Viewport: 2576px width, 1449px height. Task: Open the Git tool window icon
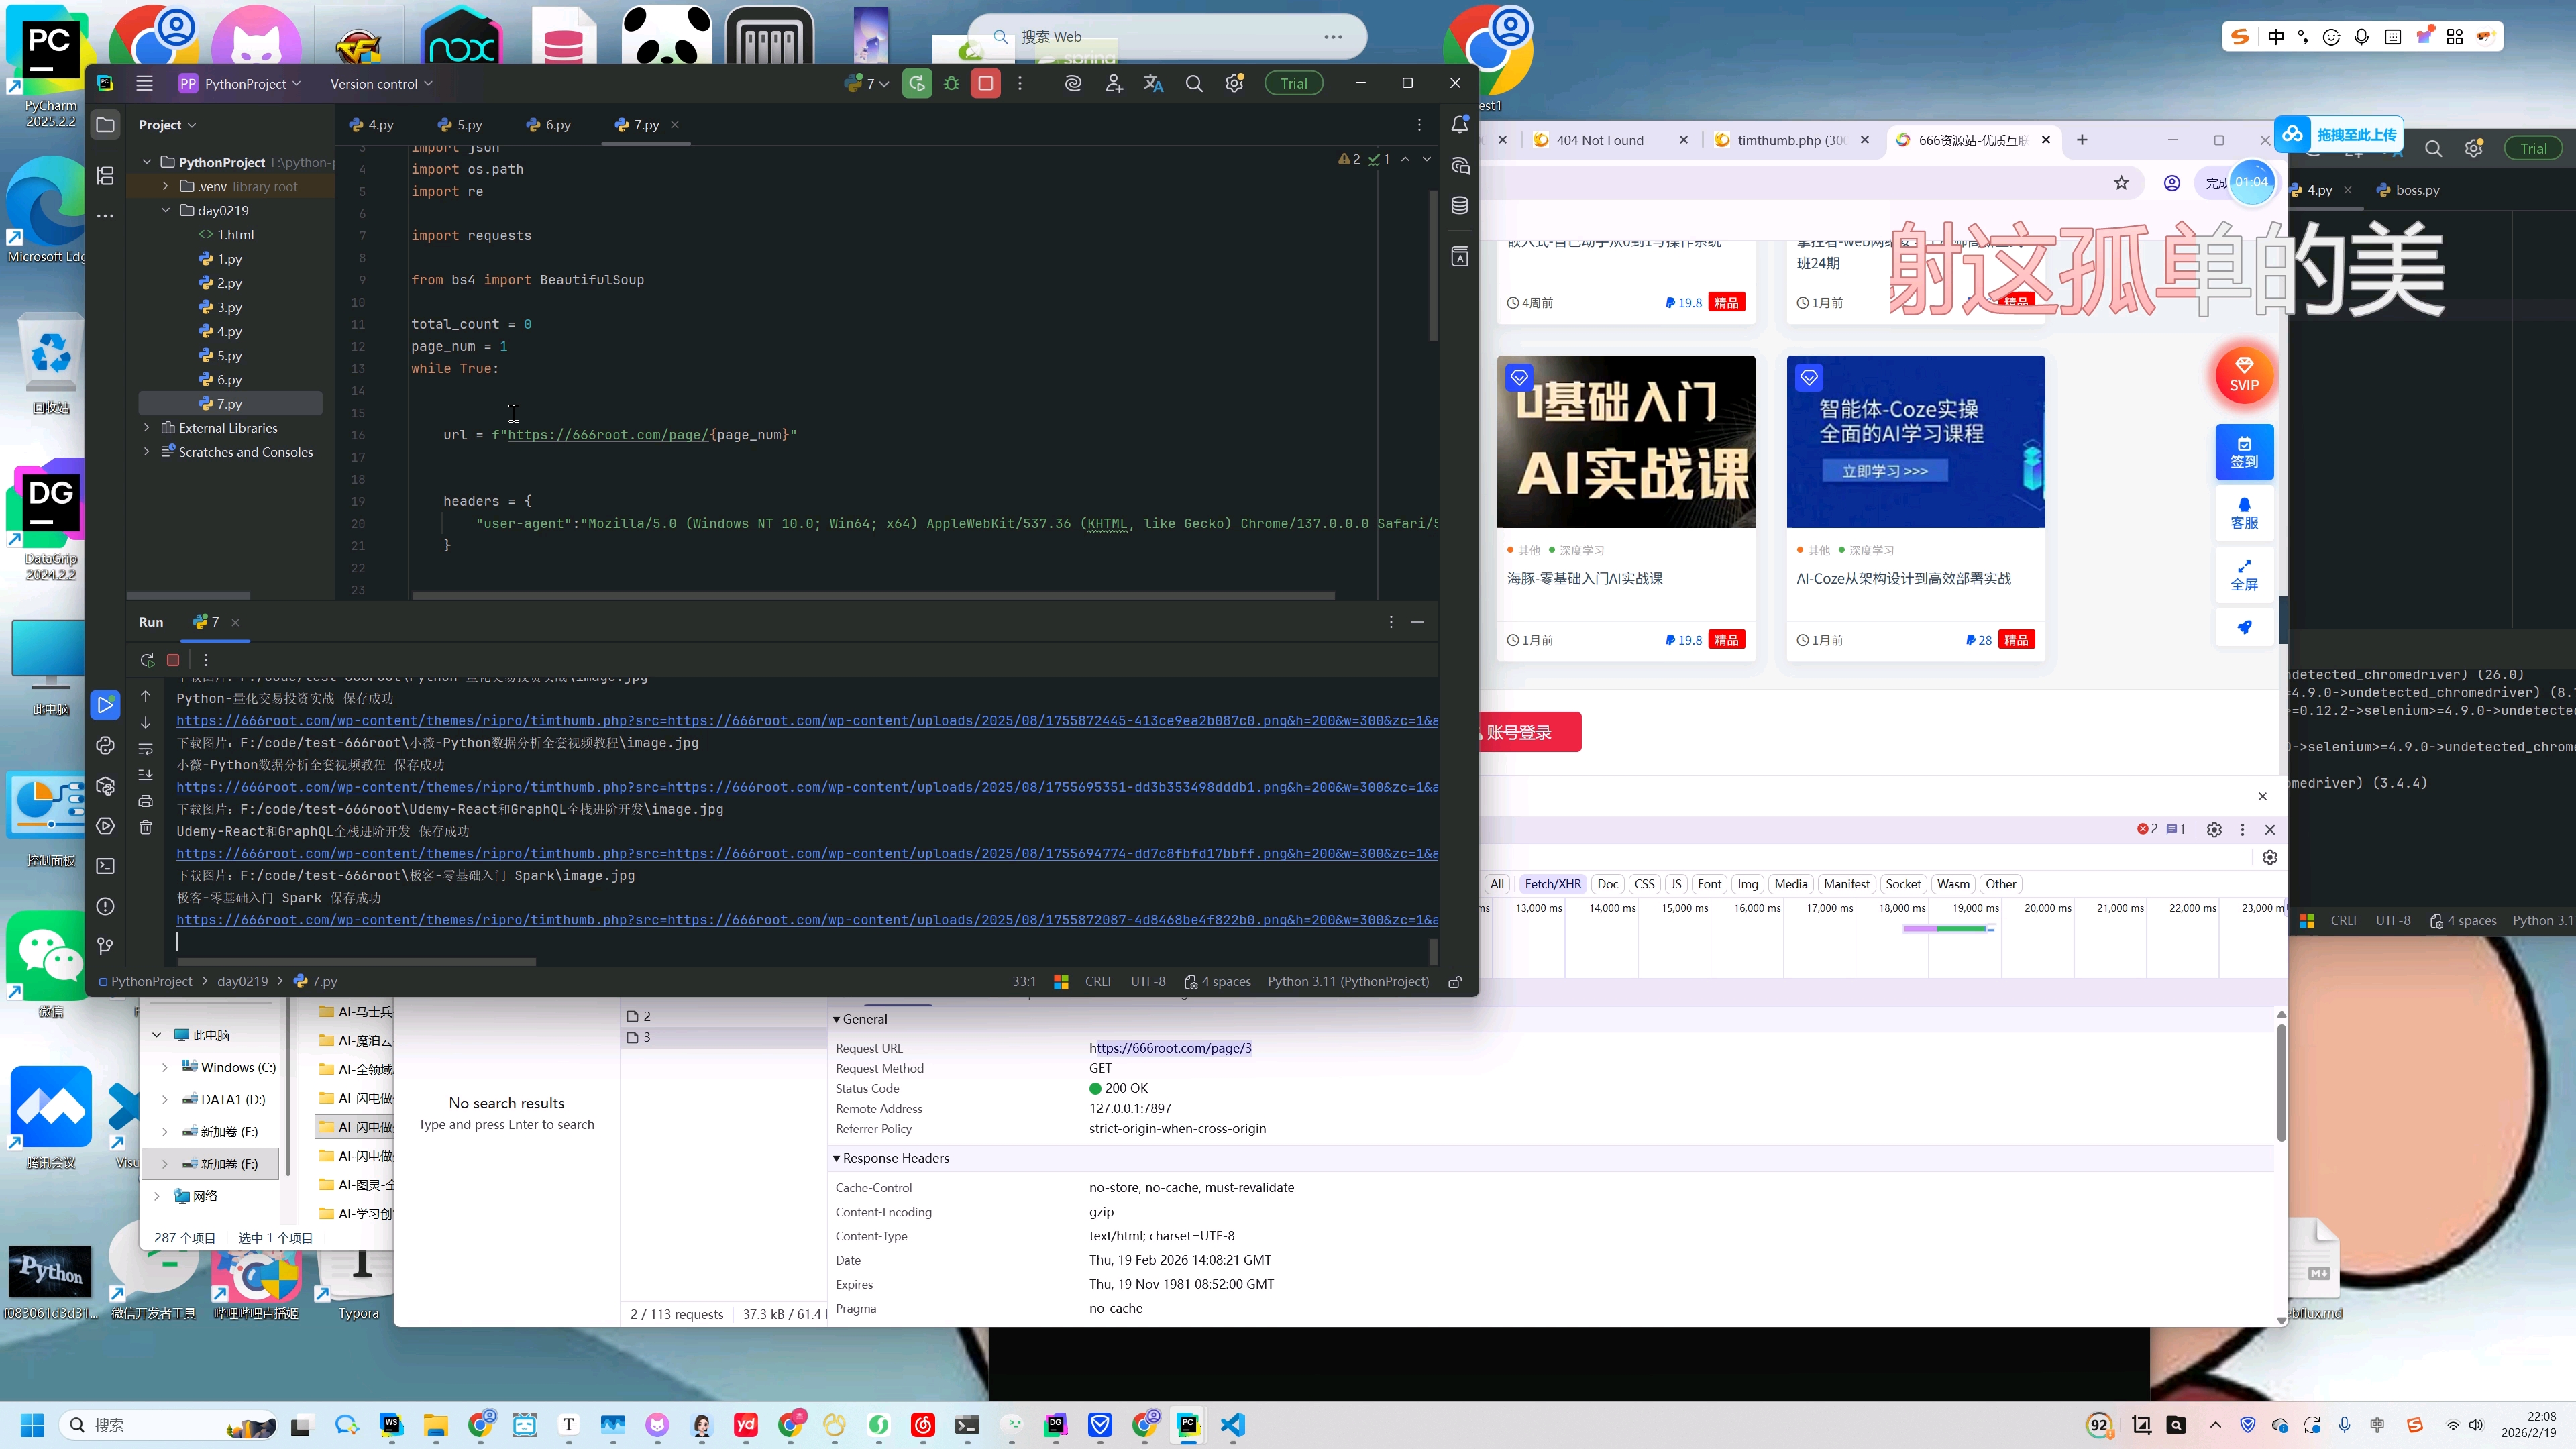click(105, 946)
